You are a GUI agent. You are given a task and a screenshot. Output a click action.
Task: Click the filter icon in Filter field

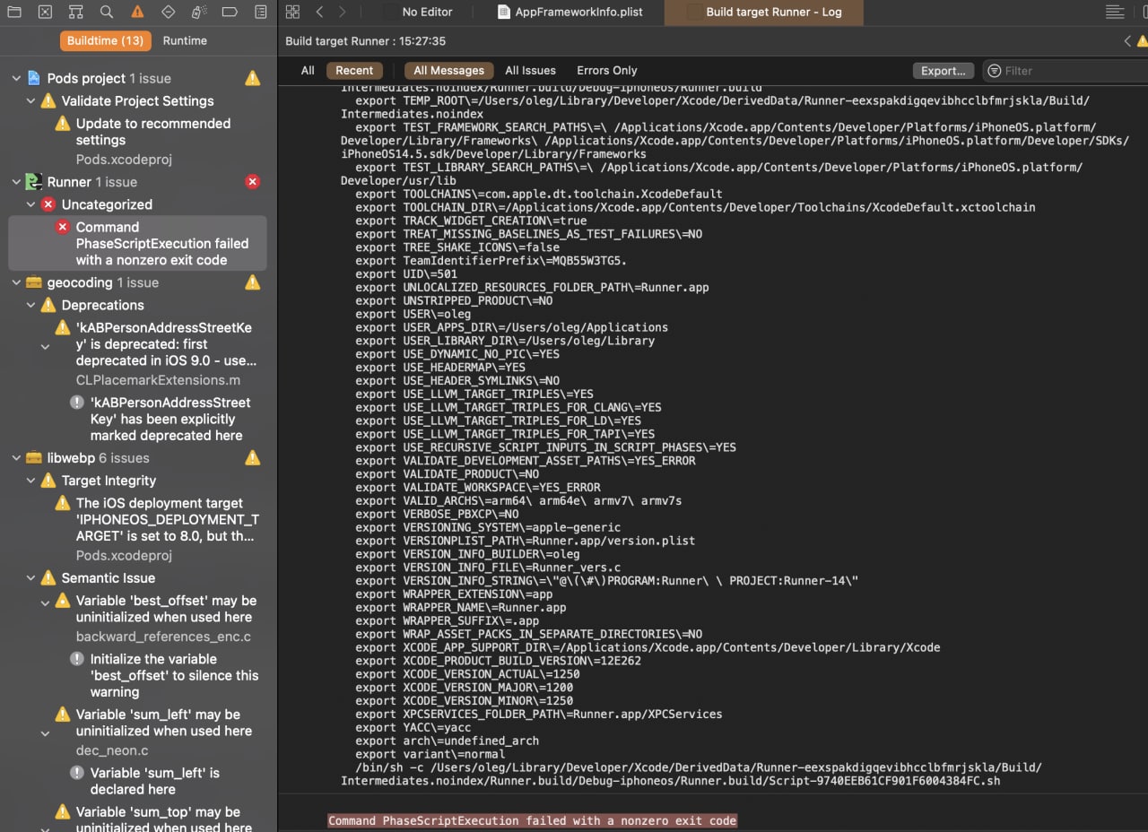pos(994,71)
